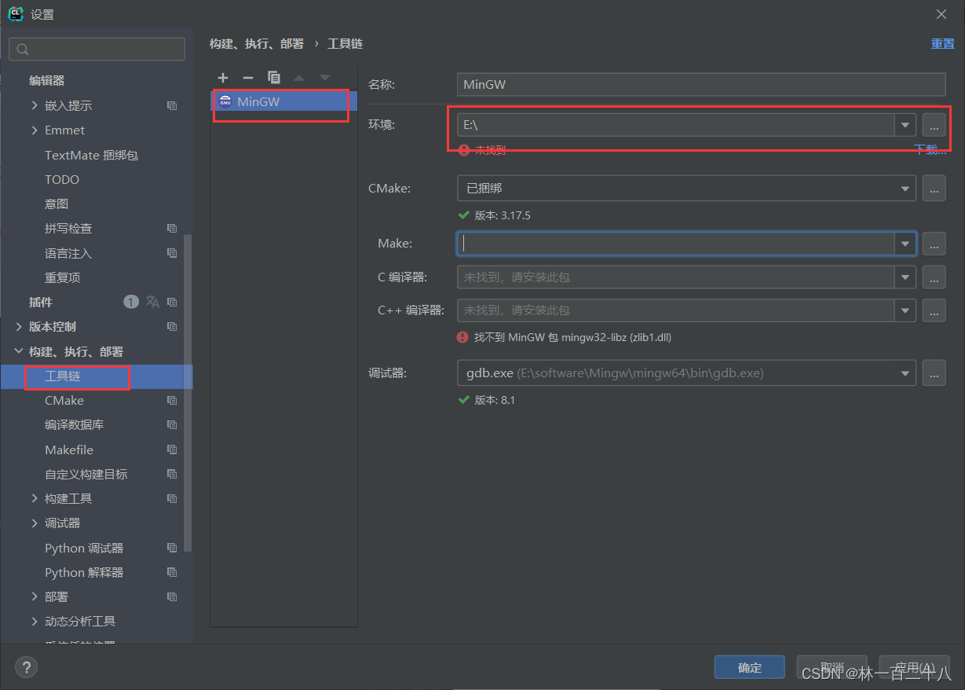Click the CLion app icon in title bar
This screenshot has height=690, width=965.
click(15, 13)
